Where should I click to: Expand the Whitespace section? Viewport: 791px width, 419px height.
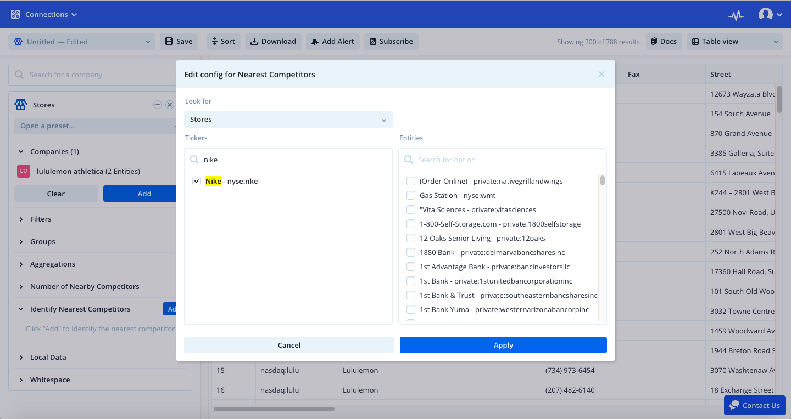(21, 380)
